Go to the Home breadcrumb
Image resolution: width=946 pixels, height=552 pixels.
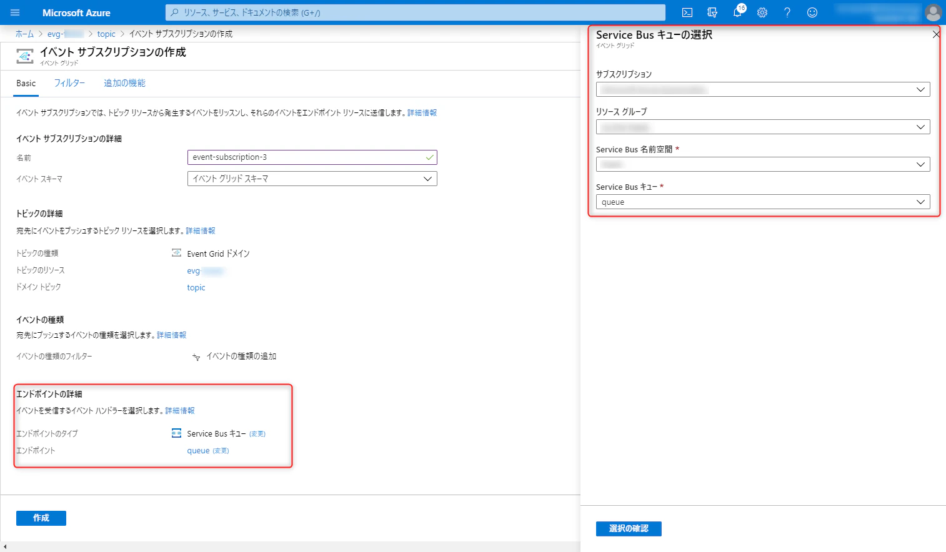tap(24, 34)
